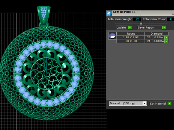The height and width of the screenshot is (130, 174).
Task: Click the Total Gem Weight value 82
Action: coord(137,19)
